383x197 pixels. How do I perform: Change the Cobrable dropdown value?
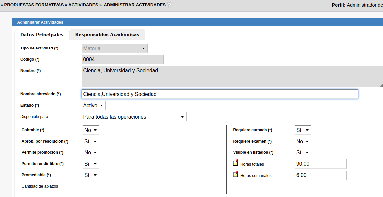(x=91, y=130)
